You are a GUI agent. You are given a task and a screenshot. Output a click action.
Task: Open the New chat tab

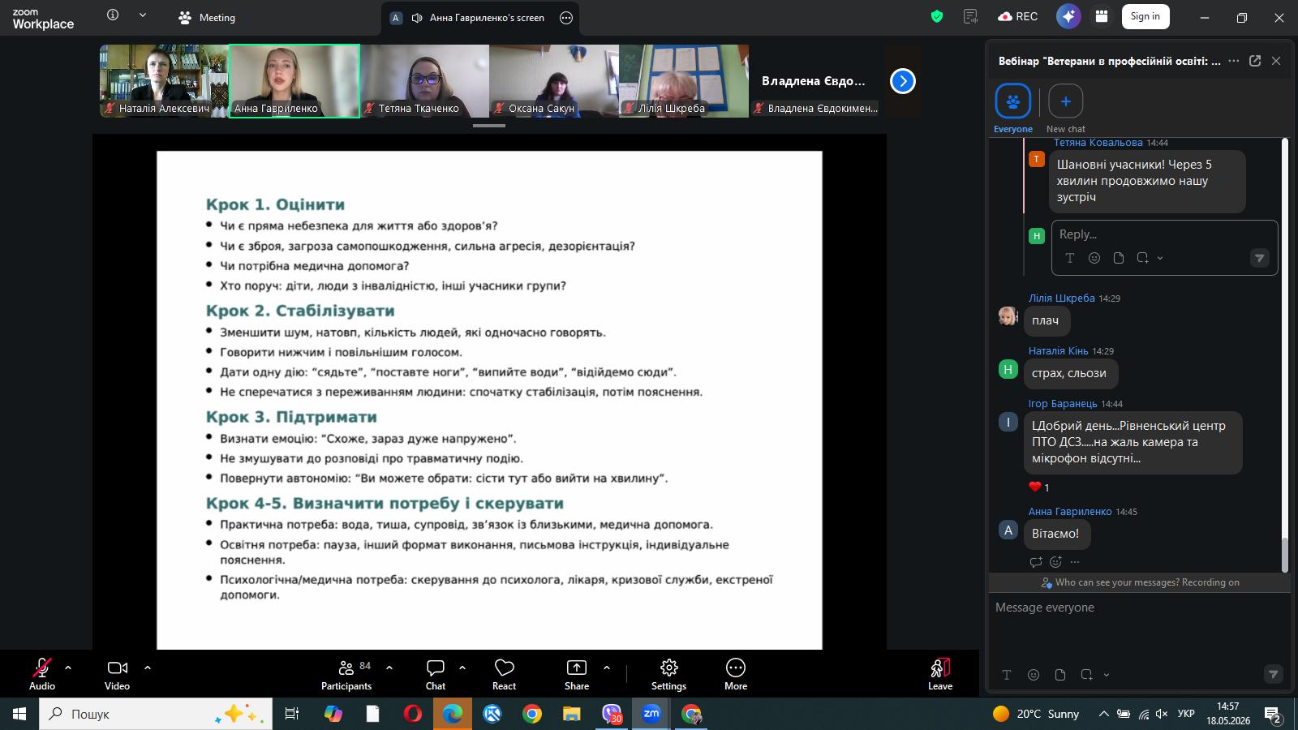pyautogui.click(x=1066, y=109)
